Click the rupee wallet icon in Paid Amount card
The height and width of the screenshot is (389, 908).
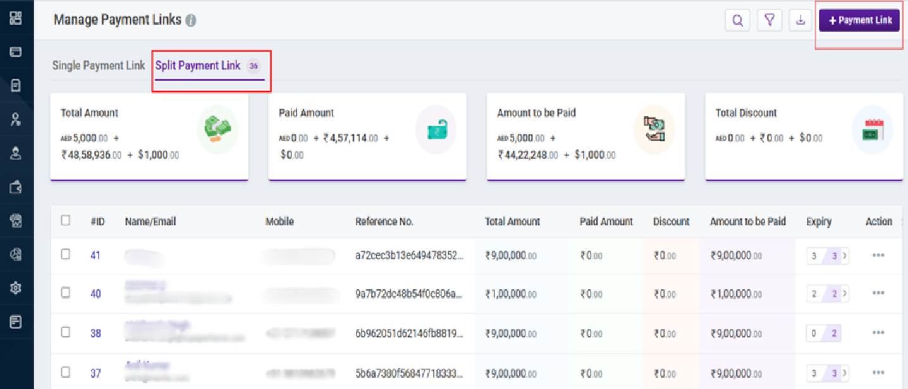[x=436, y=129]
